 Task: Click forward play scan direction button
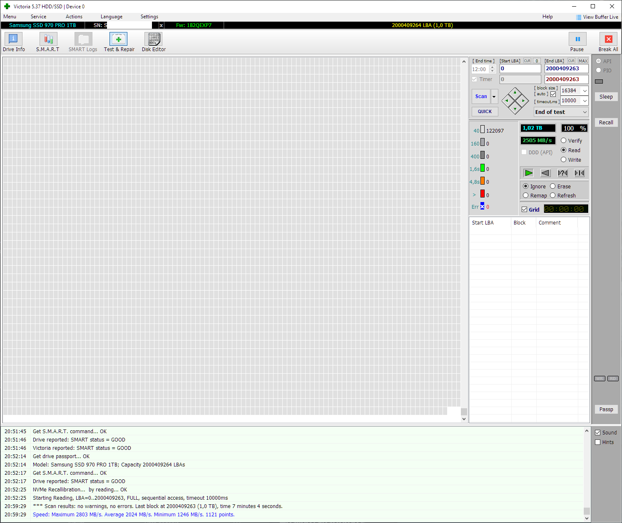[529, 173]
